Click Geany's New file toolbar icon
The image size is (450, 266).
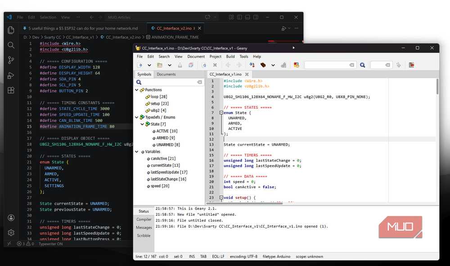[x=140, y=65]
